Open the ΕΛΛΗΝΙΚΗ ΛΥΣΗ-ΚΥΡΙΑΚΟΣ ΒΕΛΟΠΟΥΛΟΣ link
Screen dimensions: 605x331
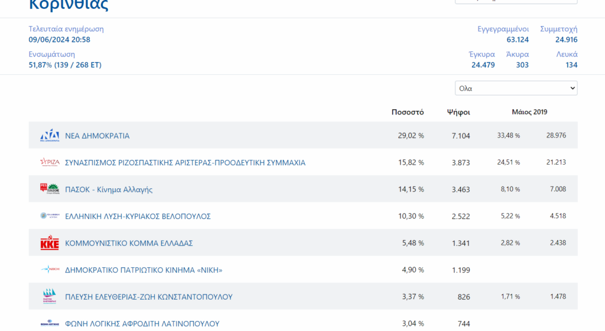coord(138,216)
